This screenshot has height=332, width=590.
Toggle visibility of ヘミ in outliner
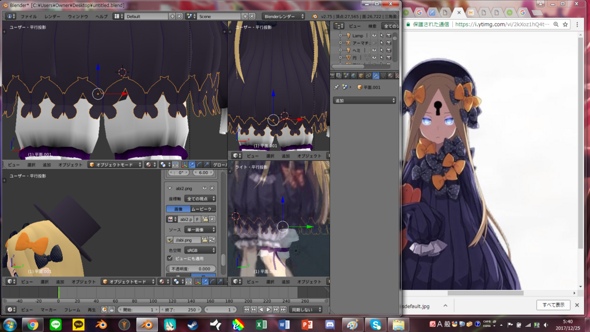(x=374, y=50)
